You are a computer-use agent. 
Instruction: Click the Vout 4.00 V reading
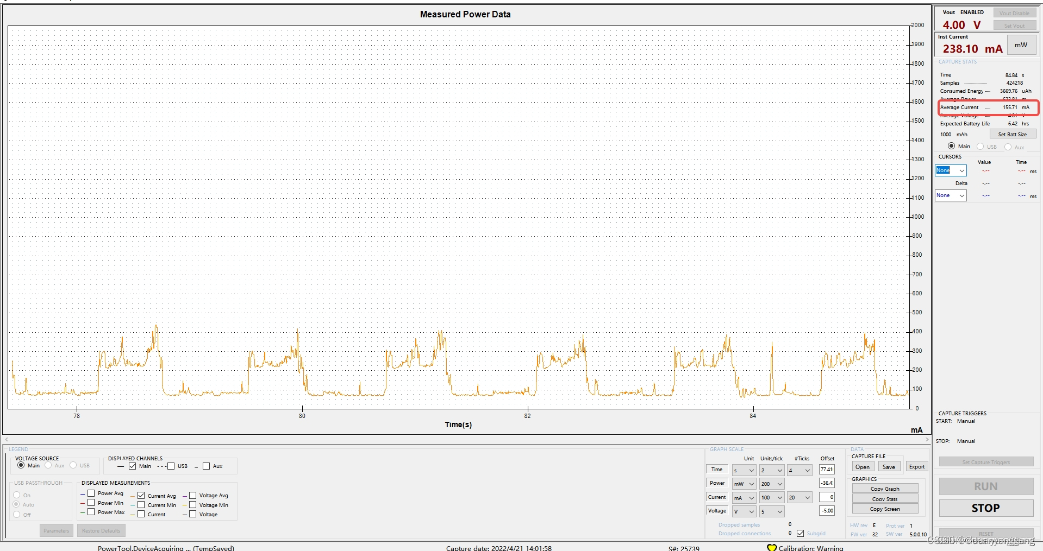(961, 25)
